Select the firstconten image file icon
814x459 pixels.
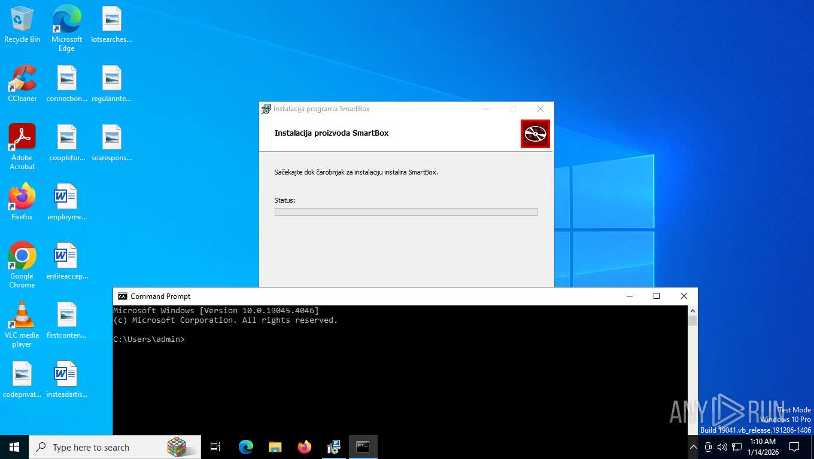click(x=66, y=320)
